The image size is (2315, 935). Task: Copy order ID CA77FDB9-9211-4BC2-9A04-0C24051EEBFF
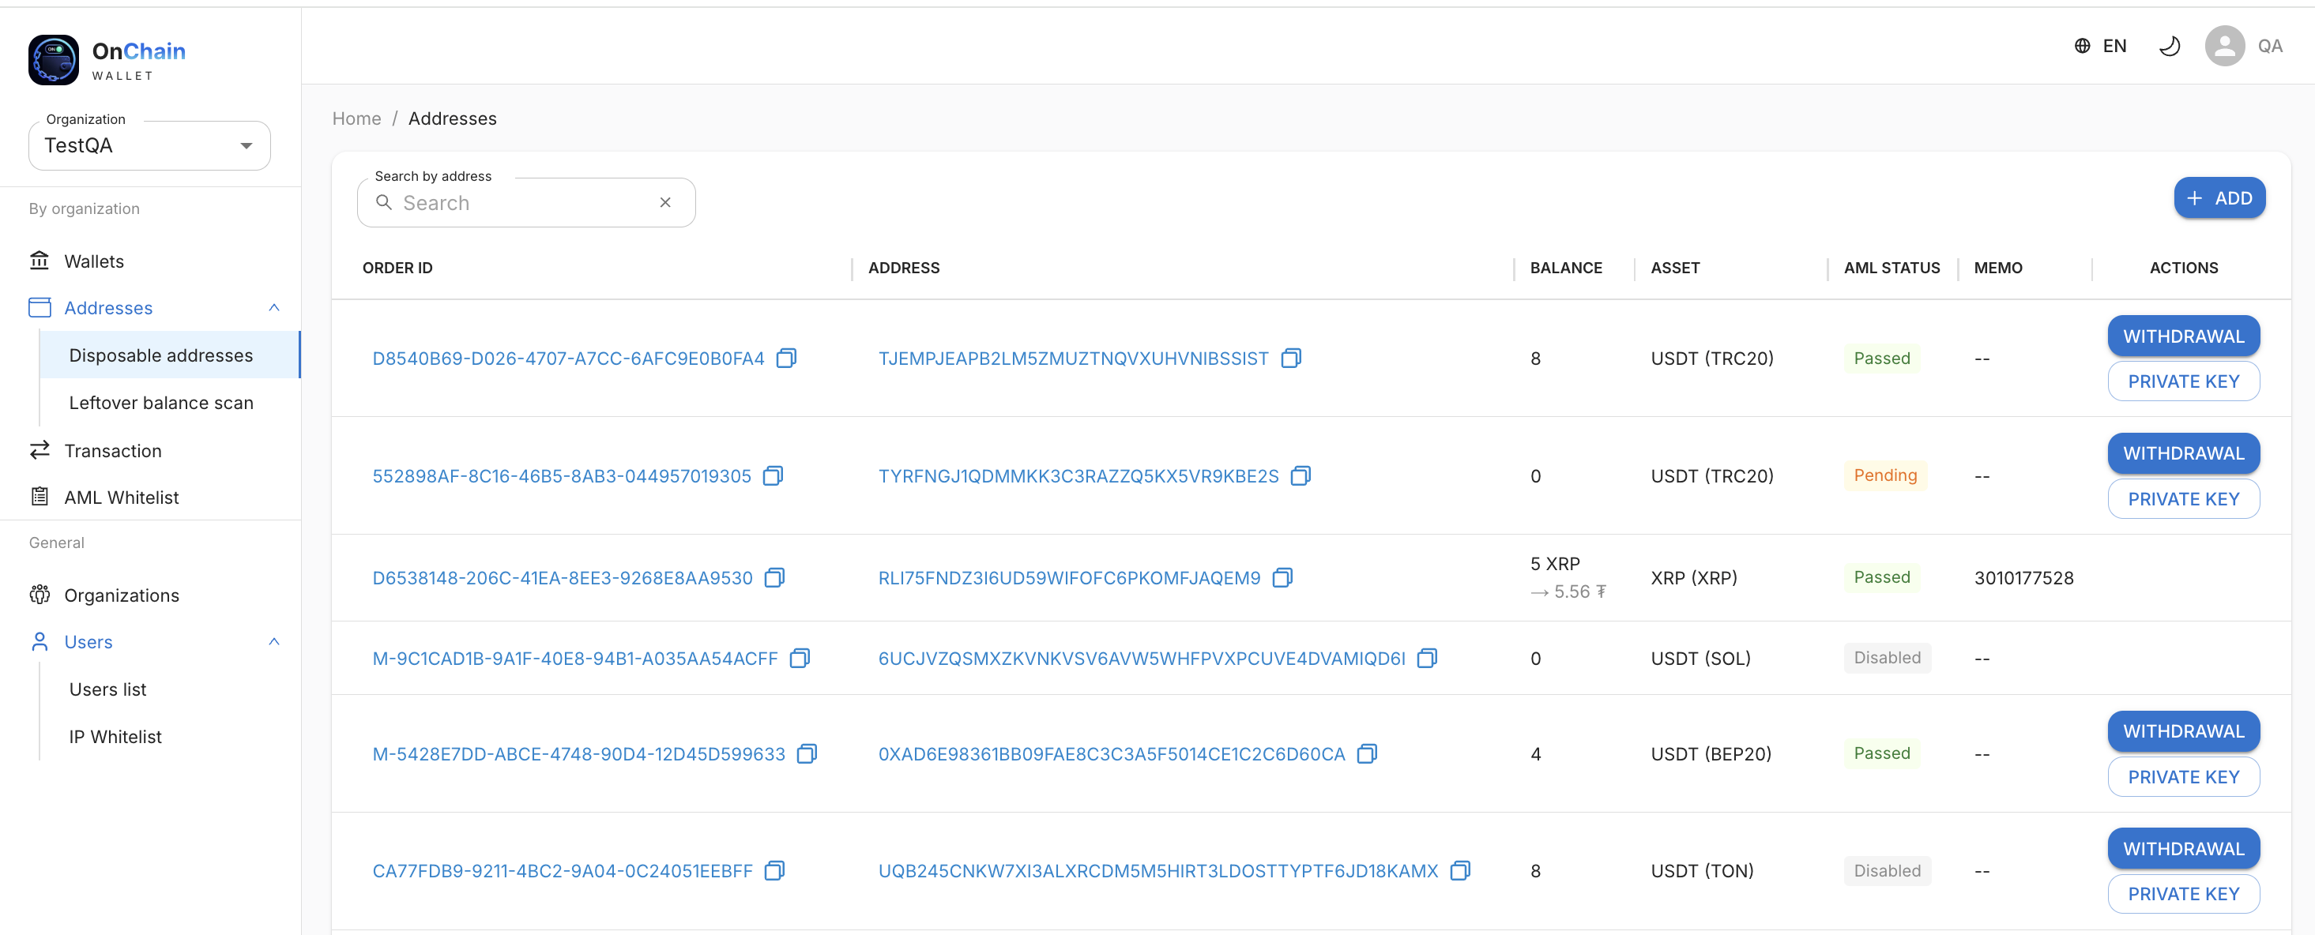pos(774,870)
